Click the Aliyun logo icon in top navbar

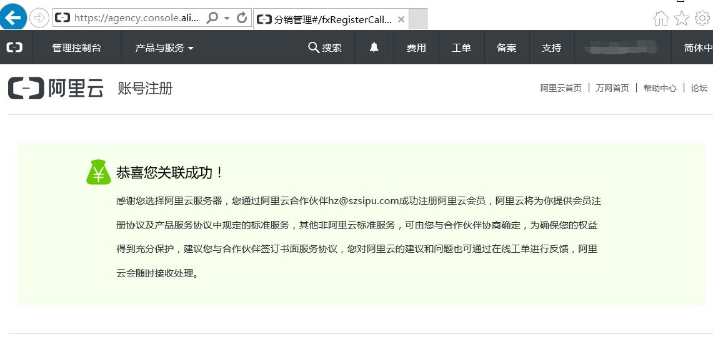coord(14,47)
